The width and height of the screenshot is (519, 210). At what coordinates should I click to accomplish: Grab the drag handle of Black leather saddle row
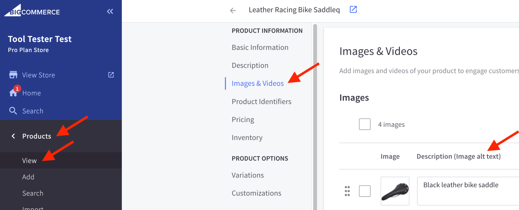point(347,191)
